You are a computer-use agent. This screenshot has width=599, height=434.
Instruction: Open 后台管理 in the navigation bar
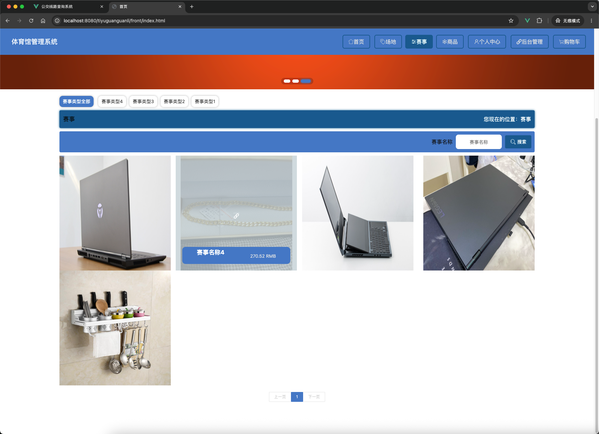529,42
